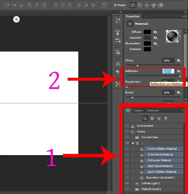Click the Align Bottom Edges icon
The width and height of the screenshot is (188, 194).
coord(21,5)
